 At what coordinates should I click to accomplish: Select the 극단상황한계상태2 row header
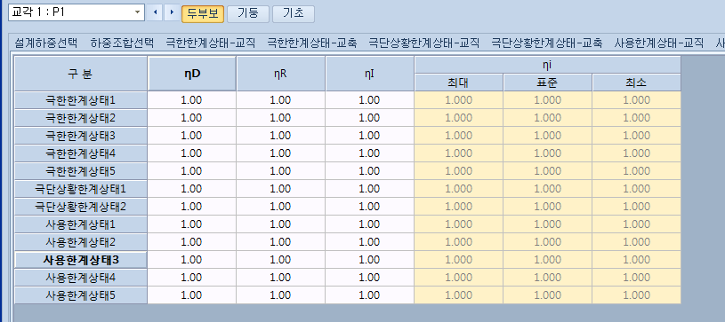tap(81, 207)
